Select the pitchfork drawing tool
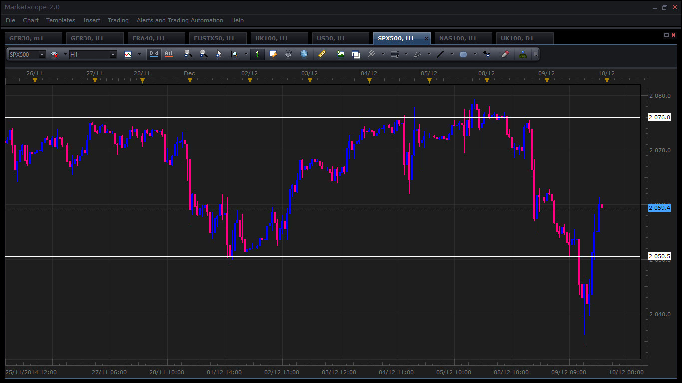Viewport: 682px width, 383px height. coord(372,54)
